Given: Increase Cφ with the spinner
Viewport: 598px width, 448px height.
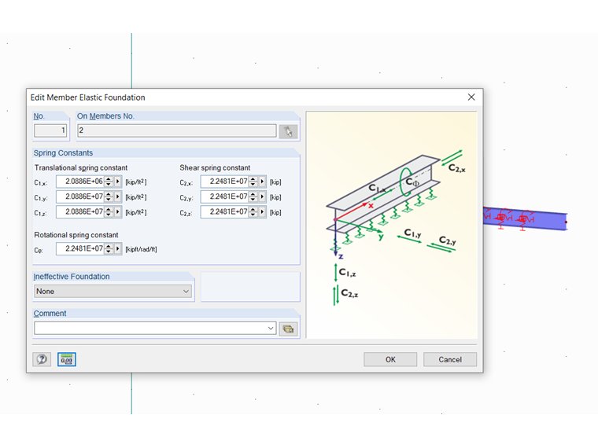Looking at the screenshot, I should click(x=109, y=246).
